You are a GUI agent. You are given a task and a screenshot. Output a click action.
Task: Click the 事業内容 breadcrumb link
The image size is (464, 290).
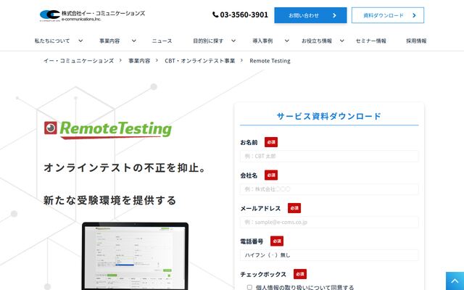[x=139, y=61]
